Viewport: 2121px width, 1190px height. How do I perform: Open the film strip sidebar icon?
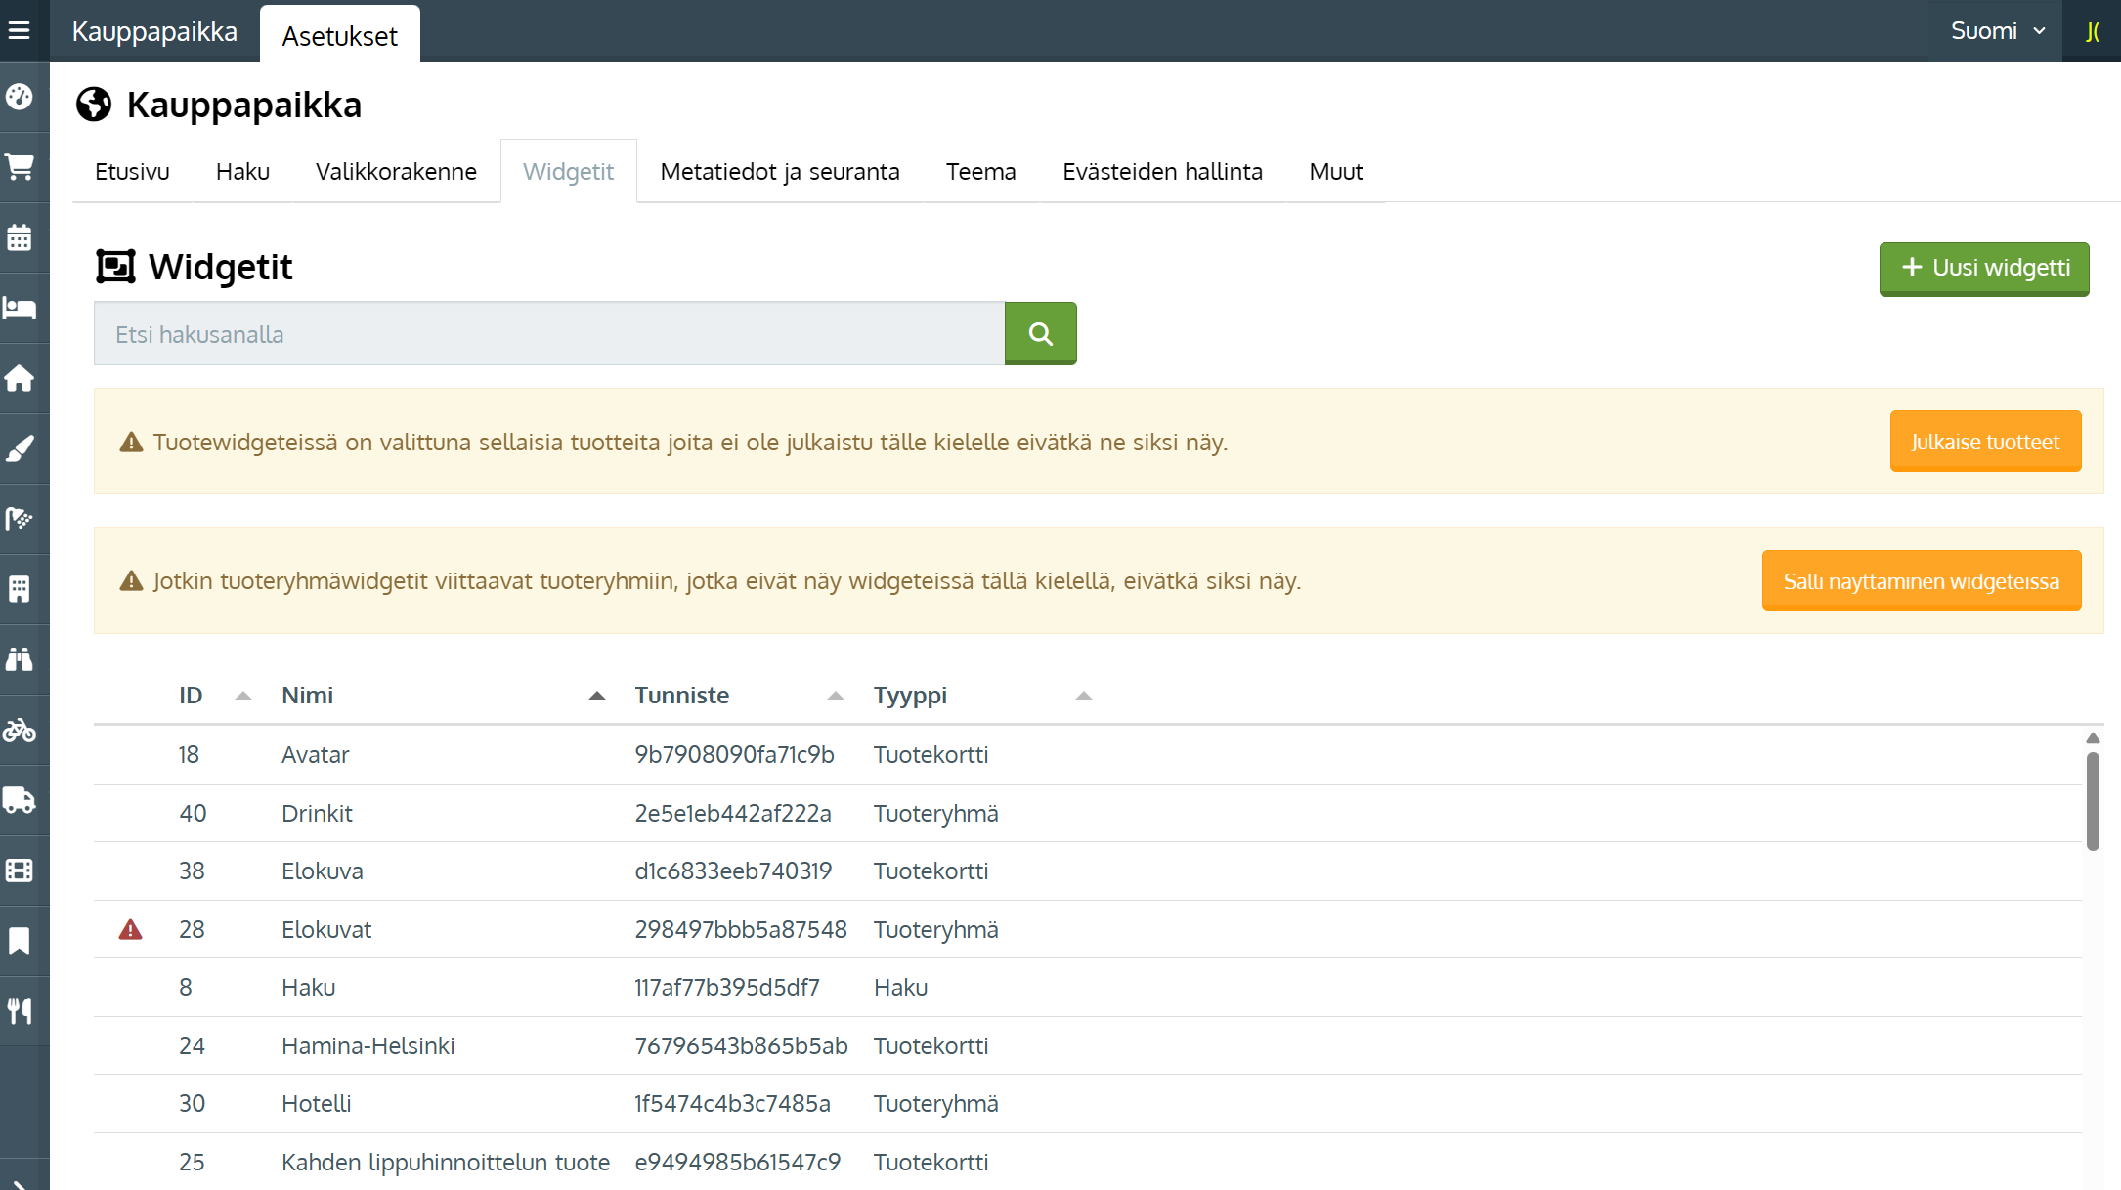(x=20, y=871)
